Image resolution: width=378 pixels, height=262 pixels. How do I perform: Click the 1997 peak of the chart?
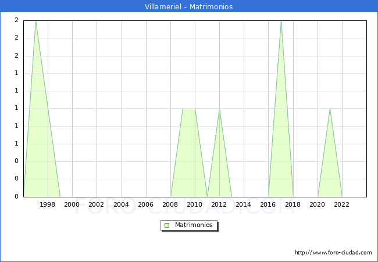[35, 21]
